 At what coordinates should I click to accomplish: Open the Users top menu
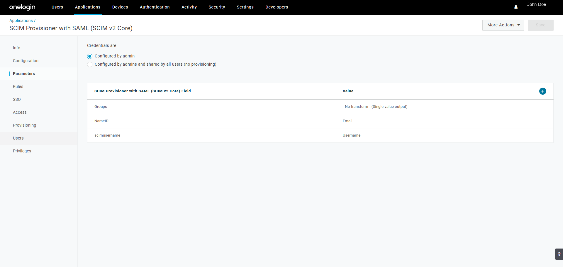[57, 7]
